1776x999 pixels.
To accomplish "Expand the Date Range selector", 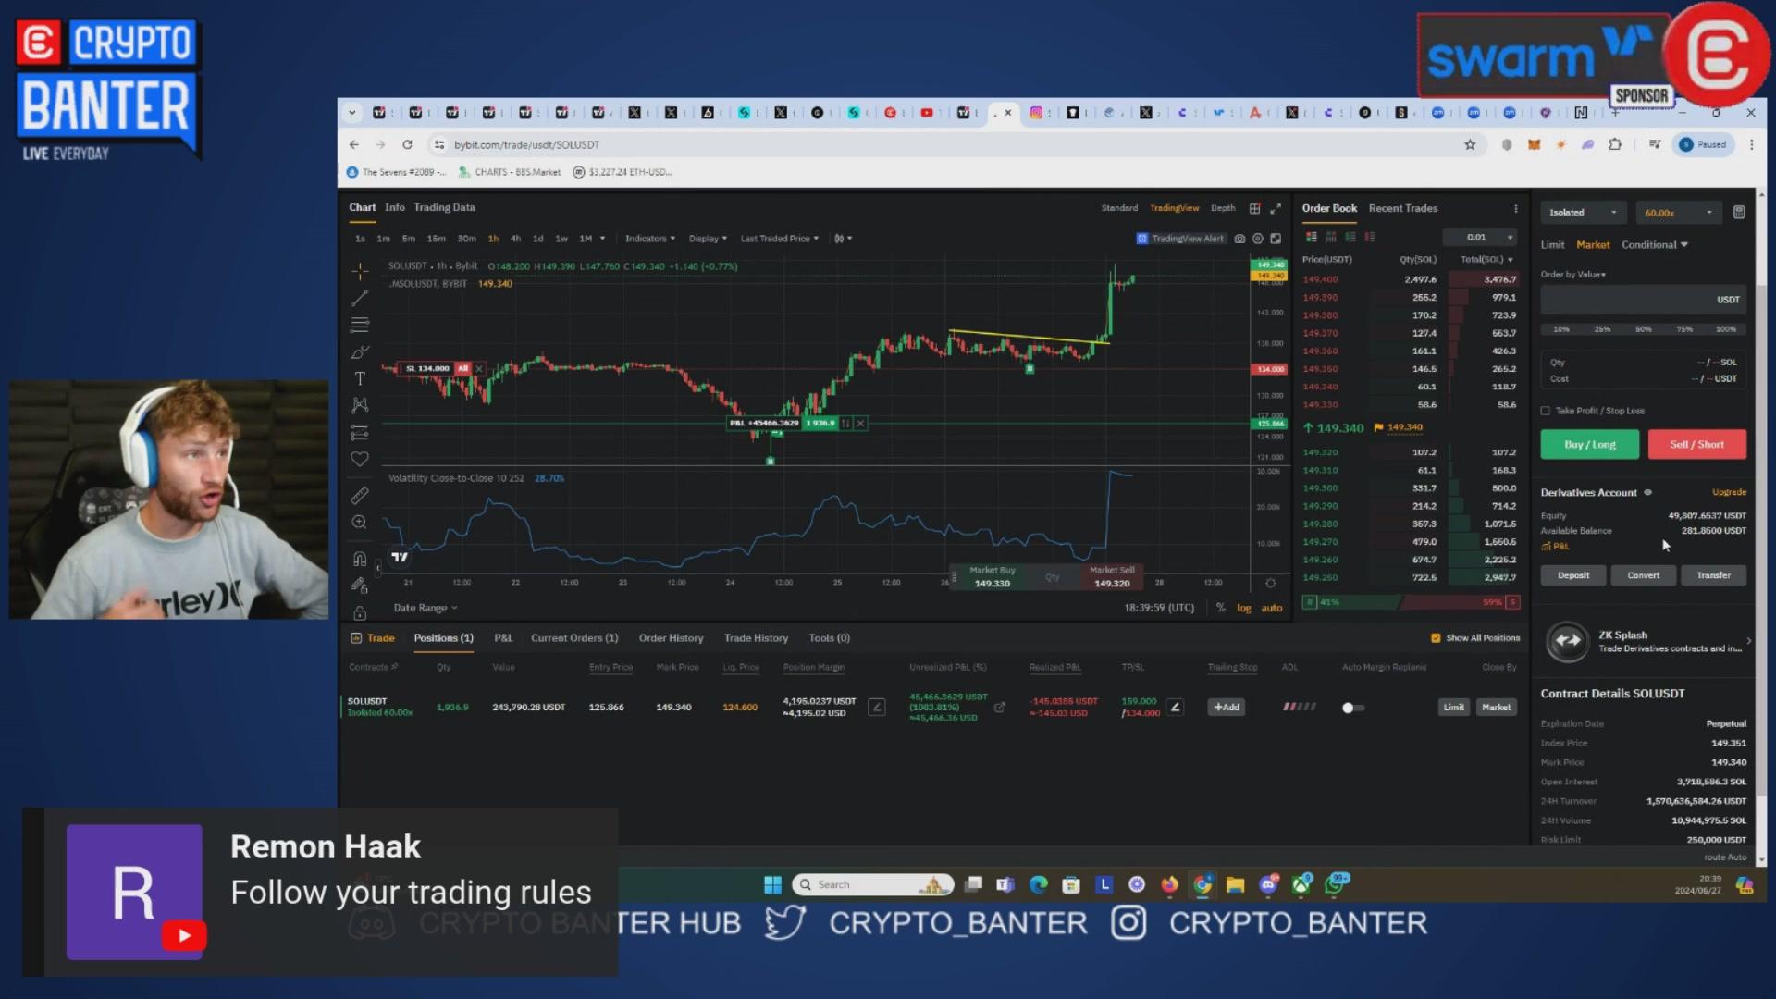I will [425, 608].
